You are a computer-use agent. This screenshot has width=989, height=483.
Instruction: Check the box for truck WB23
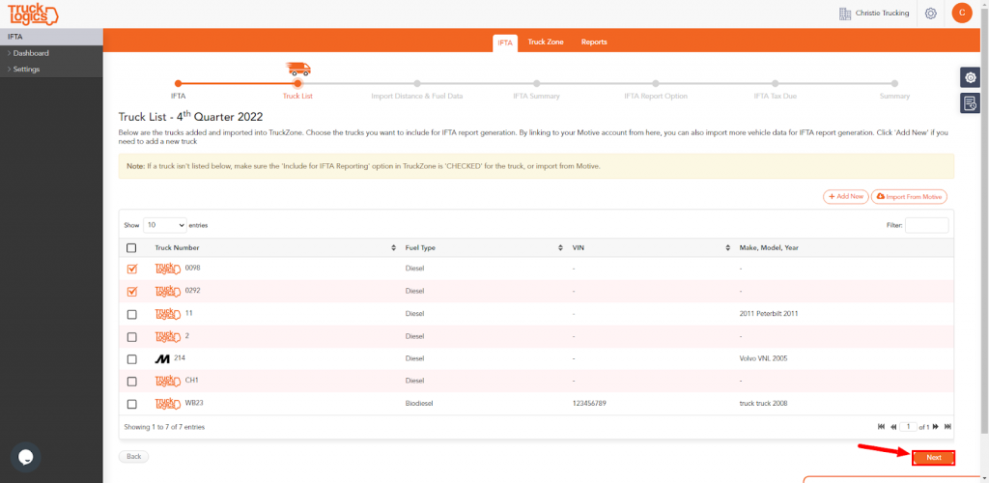click(131, 404)
